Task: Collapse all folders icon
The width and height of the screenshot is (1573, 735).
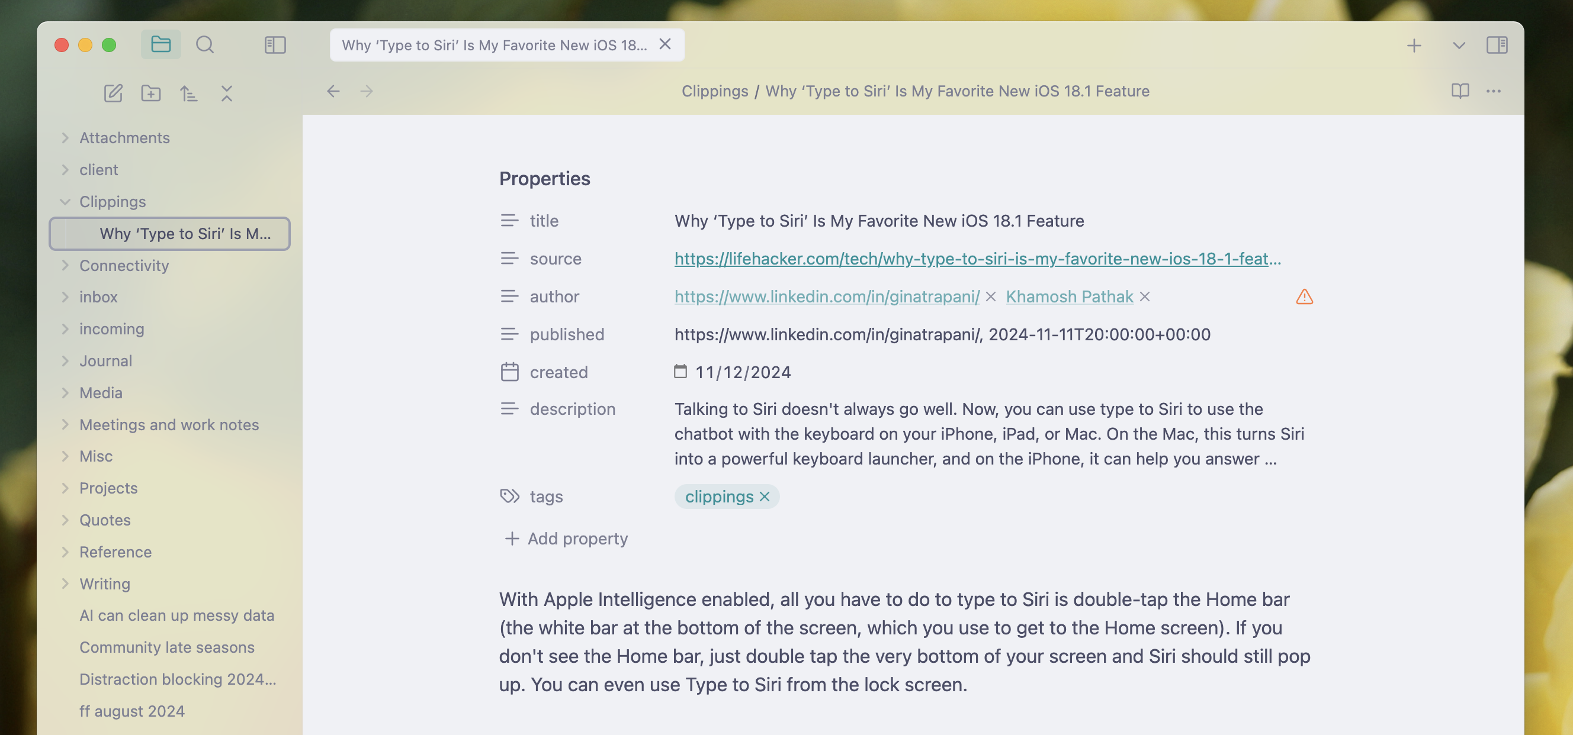Action: (227, 93)
